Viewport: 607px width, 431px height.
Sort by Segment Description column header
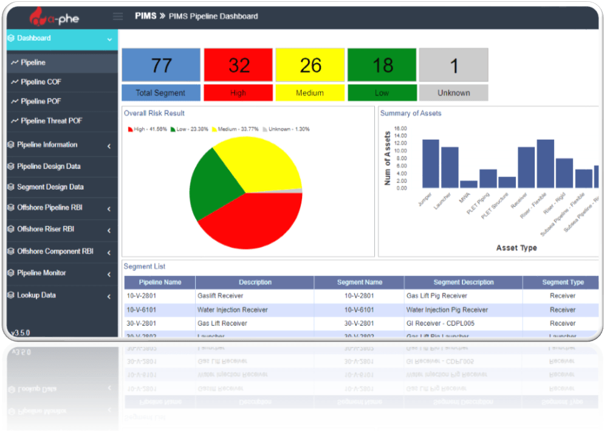pos(464,282)
